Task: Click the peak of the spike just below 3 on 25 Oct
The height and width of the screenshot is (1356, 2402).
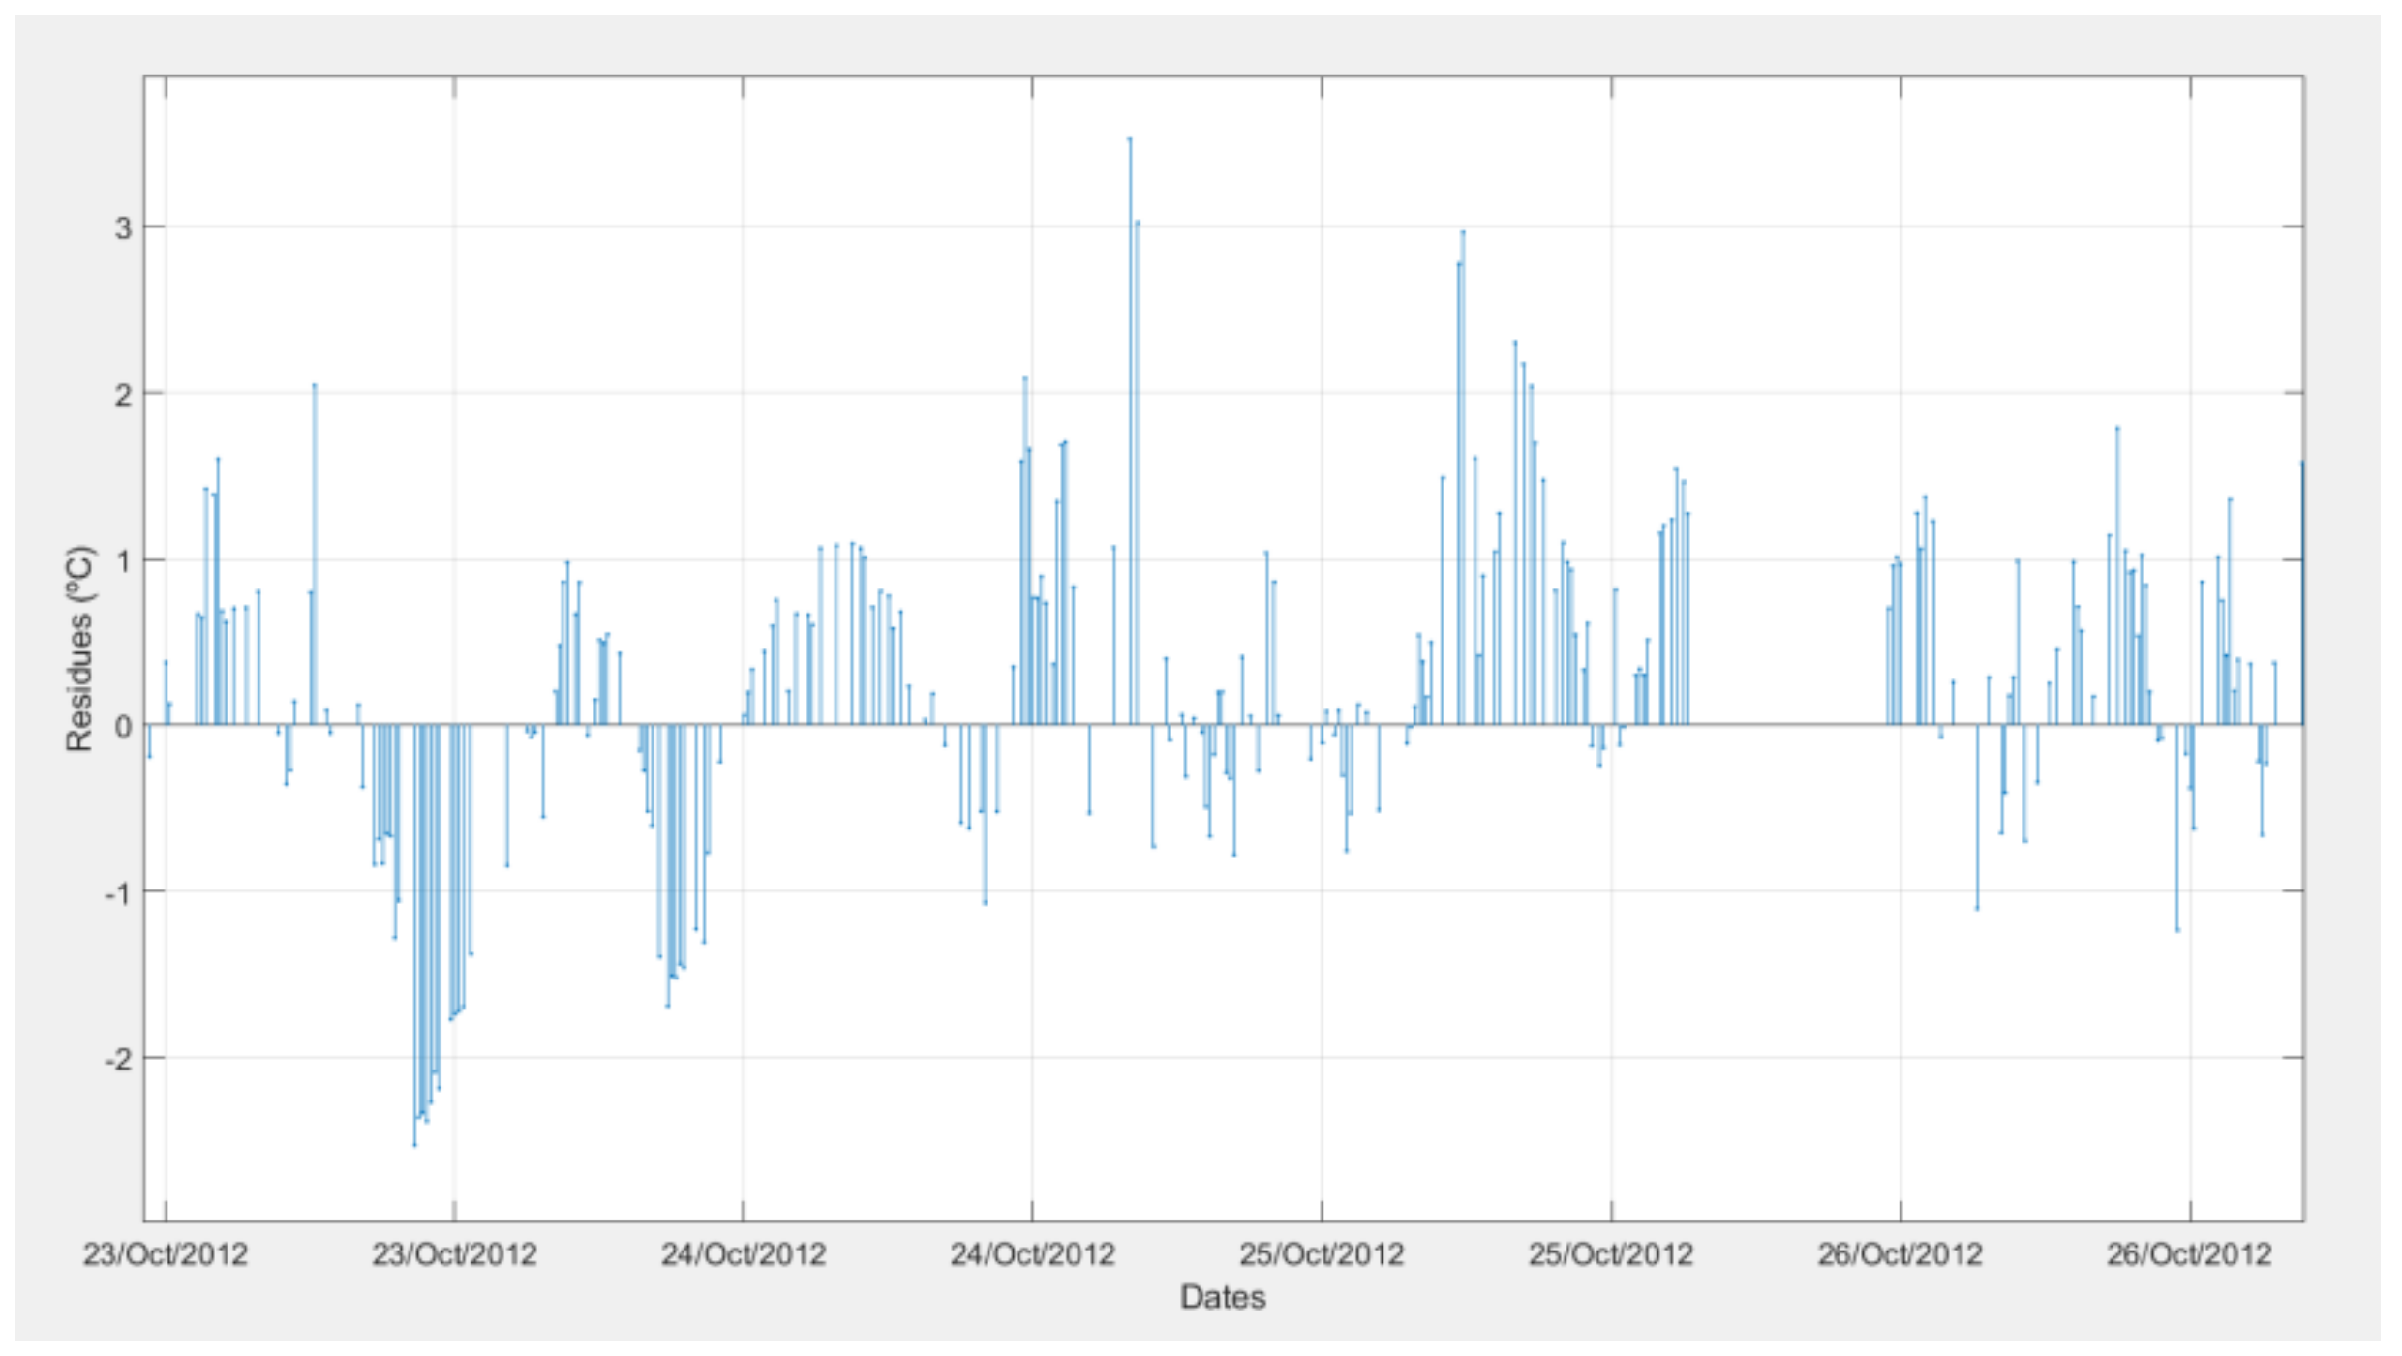Action: [x=1463, y=232]
